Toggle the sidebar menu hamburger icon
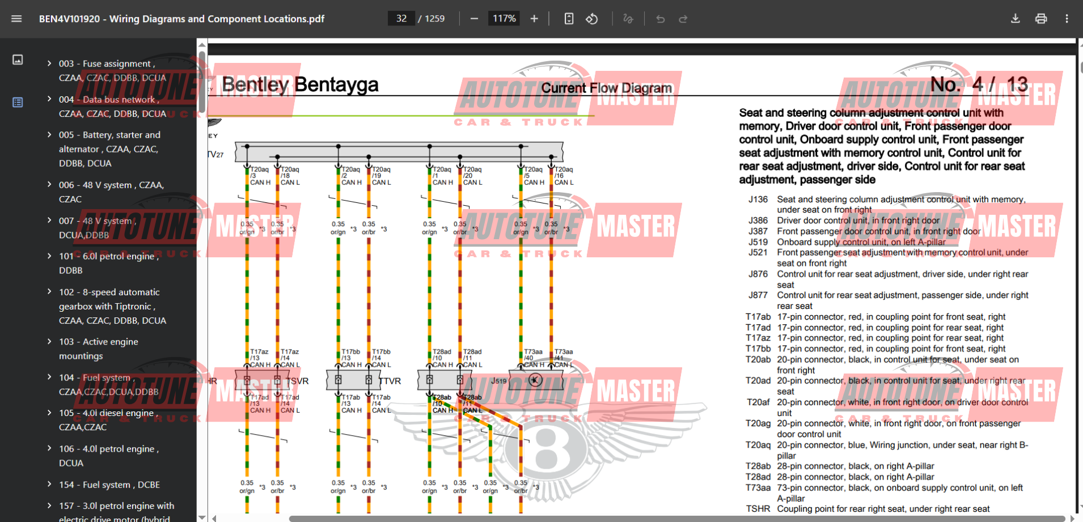This screenshot has height=522, width=1083. 16,19
